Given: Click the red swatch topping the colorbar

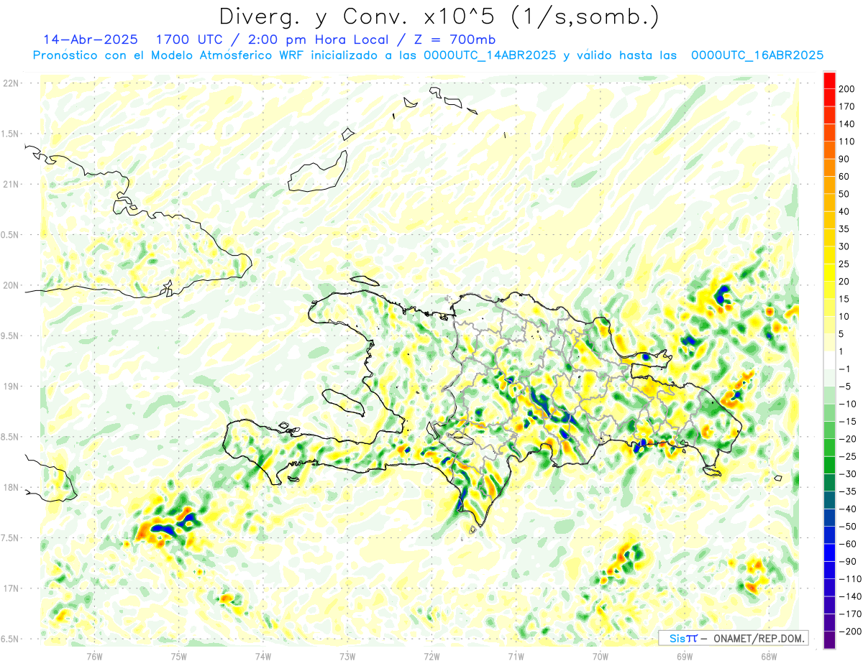Looking at the screenshot, I should [829, 80].
